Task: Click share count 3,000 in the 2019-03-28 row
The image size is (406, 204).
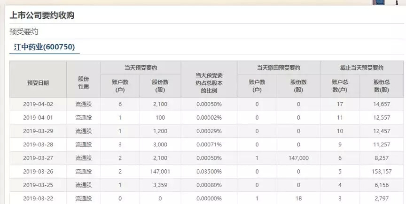Action: 160,144
